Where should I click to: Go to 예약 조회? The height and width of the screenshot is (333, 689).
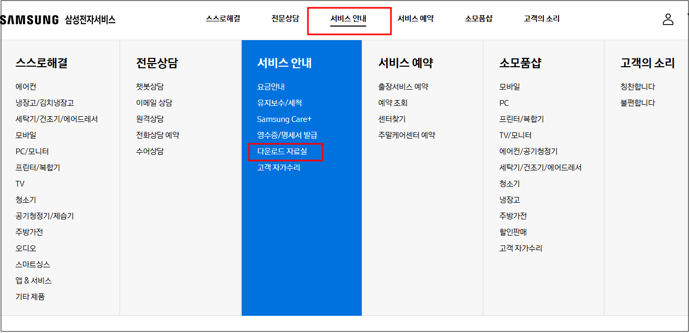coord(393,103)
